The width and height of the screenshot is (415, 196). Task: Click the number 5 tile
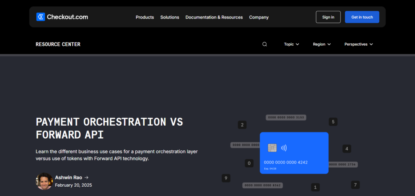click(333, 122)
